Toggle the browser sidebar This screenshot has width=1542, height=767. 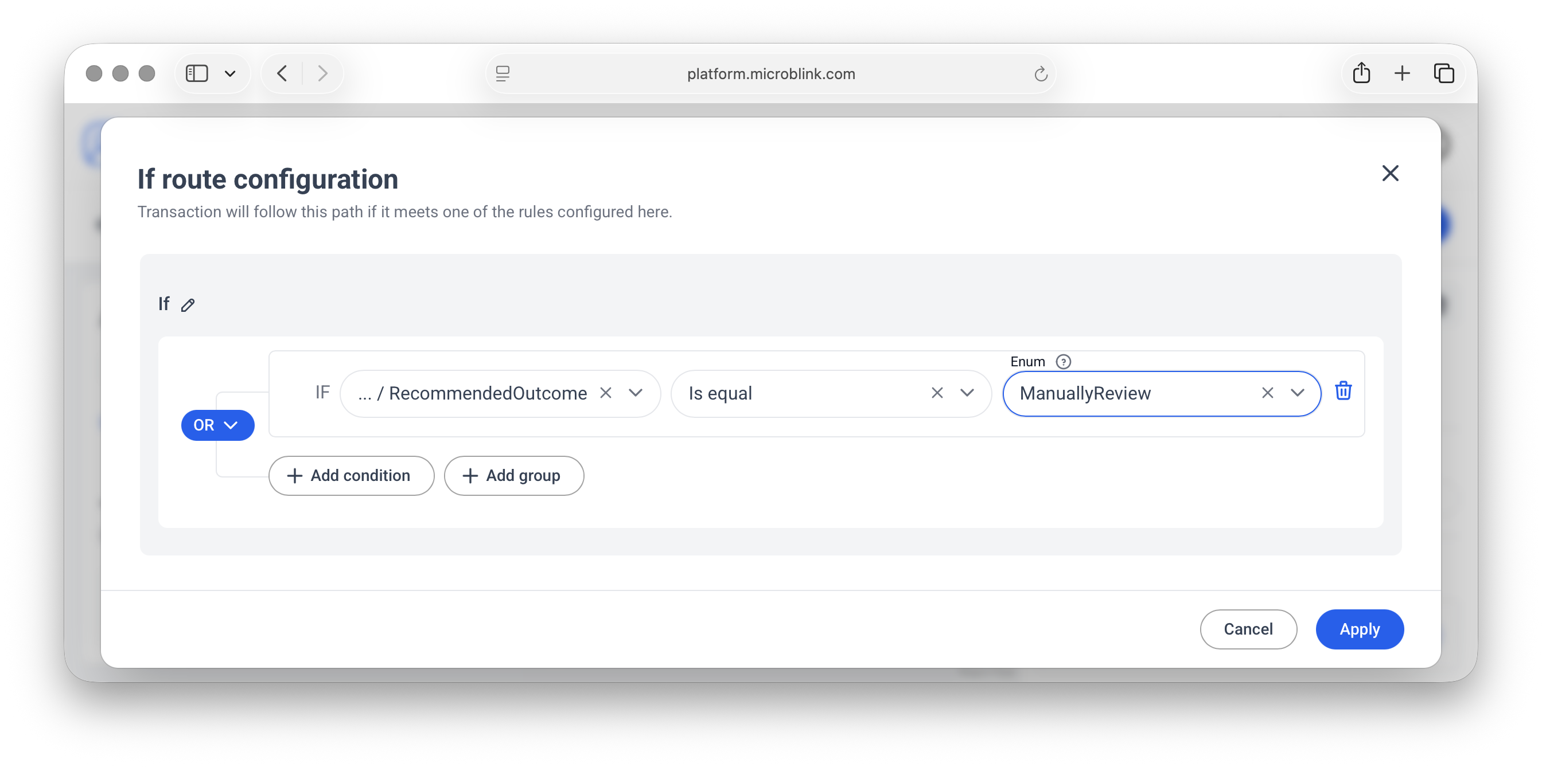197,73
